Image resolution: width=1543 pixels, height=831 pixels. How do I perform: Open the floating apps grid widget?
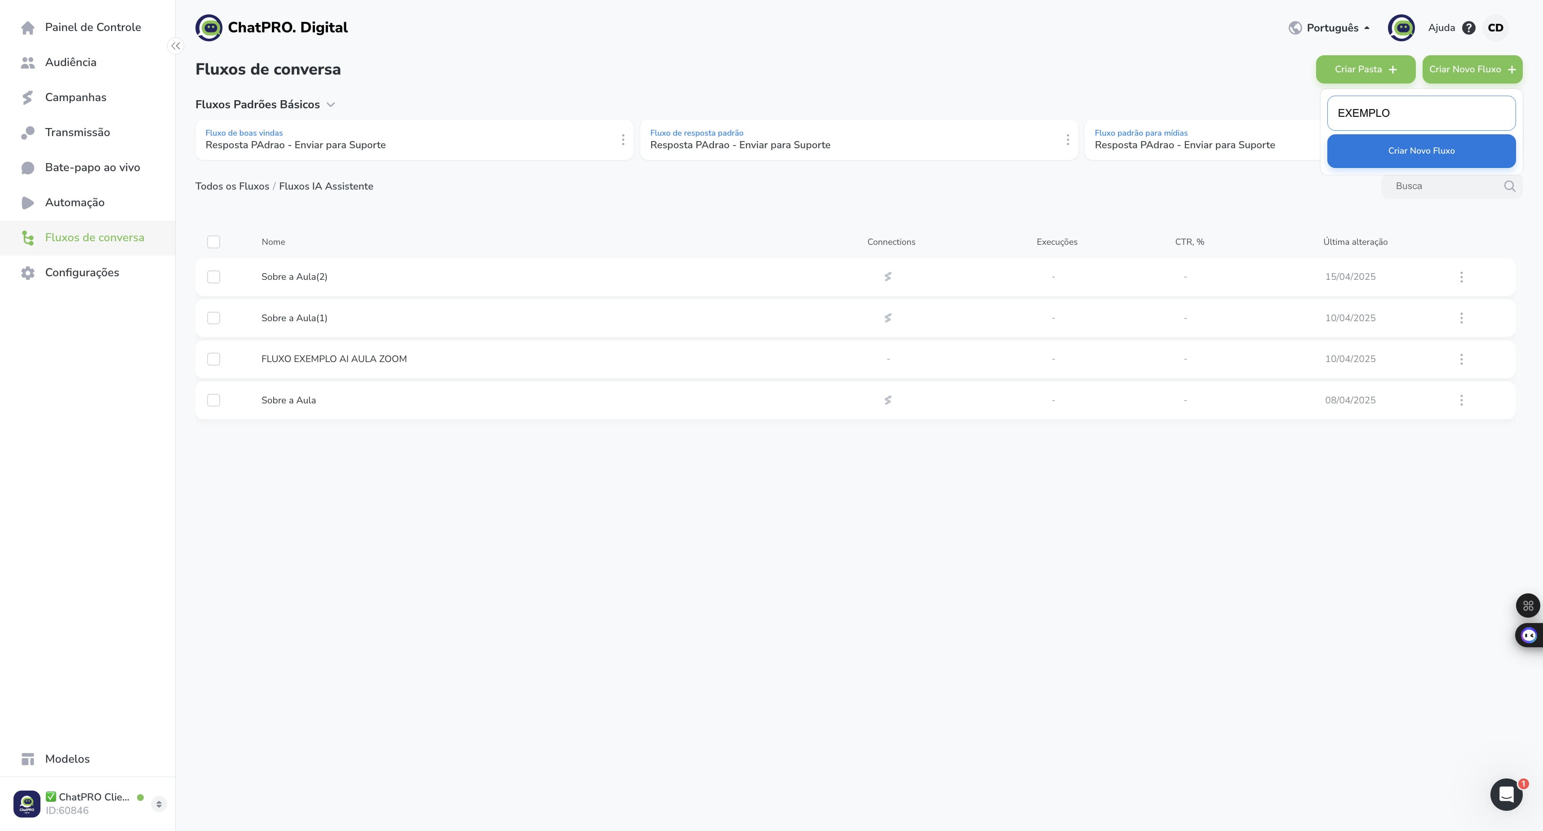click(1528, 606)
